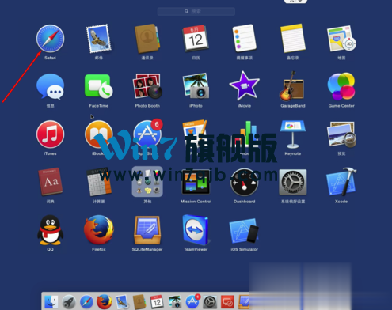Open the QQ penguin app
This screenshot has height=310, width=392.
[50, 230]
